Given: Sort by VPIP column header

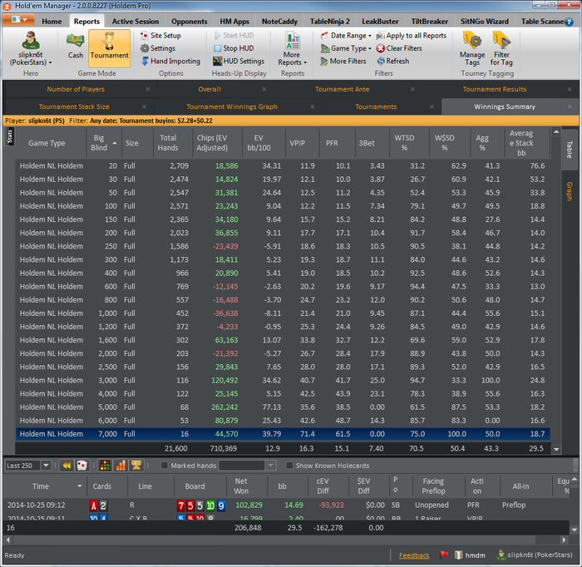Looking at the screenshot, I should click(x=302, y=143).
